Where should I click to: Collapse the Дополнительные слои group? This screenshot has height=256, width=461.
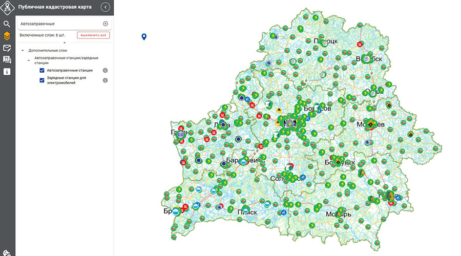(23, 51)
